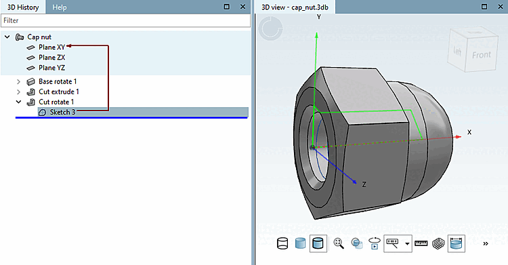The width and height of the screenshot is (508, 265).
Task: Click into the Filter input field
Action: coord(125,20)
